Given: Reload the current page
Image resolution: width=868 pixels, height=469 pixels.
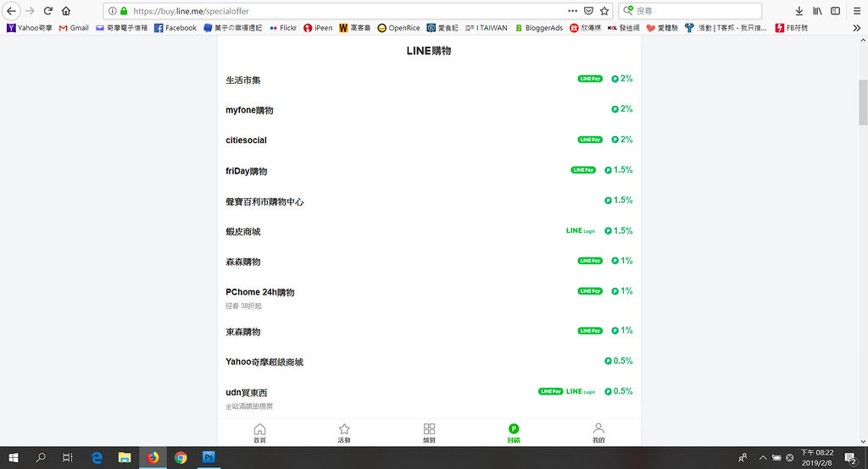Looking at the screenshot, I should coord(48,10).
